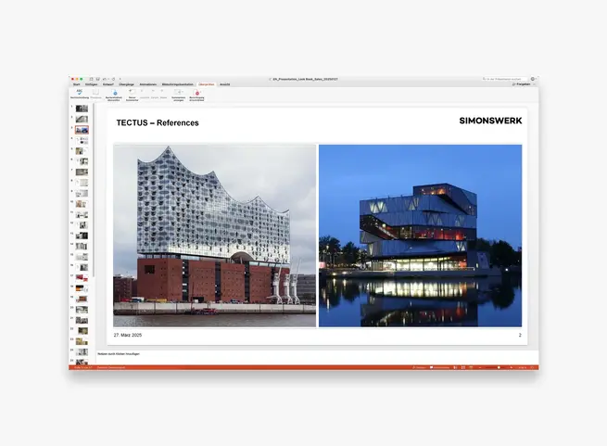
Task: Open the feedback smiley menu
Action: point(533,79)
